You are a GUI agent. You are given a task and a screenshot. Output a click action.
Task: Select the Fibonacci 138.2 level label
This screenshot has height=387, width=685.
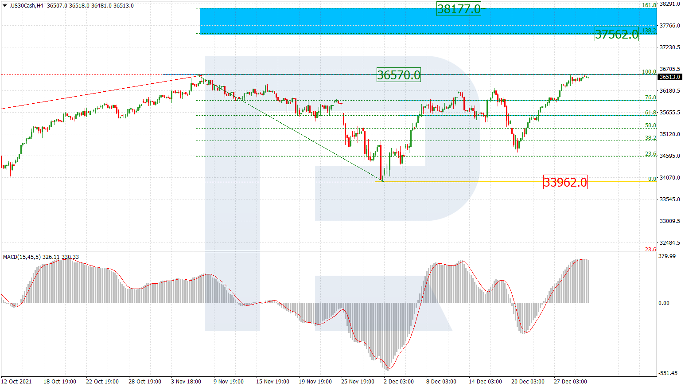point(649,31)
